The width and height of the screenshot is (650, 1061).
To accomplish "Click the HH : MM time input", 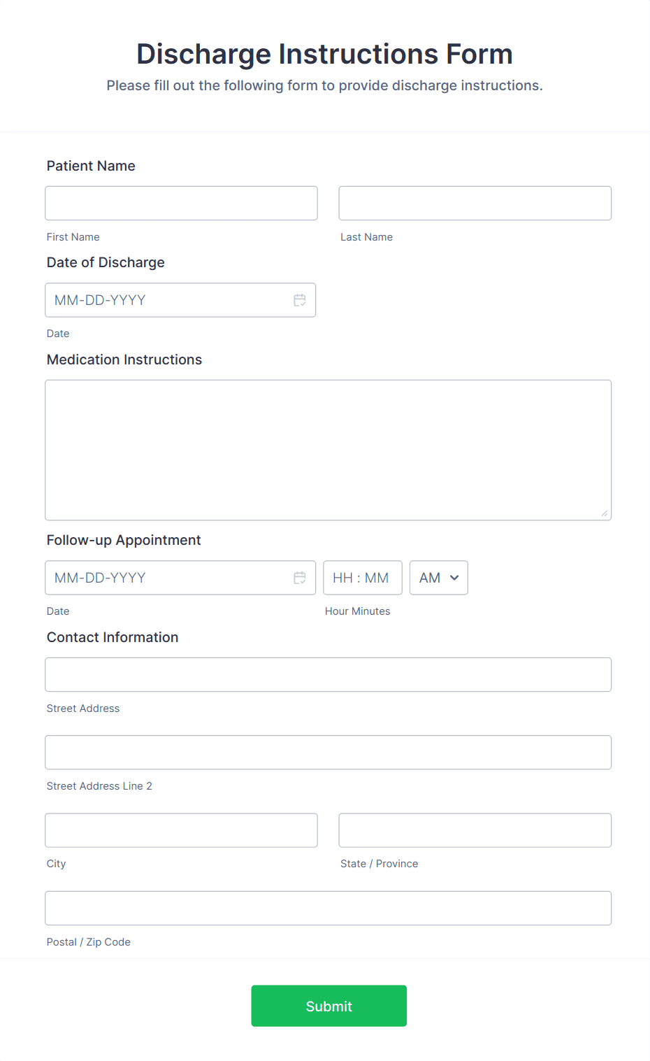I will (362, 578).
